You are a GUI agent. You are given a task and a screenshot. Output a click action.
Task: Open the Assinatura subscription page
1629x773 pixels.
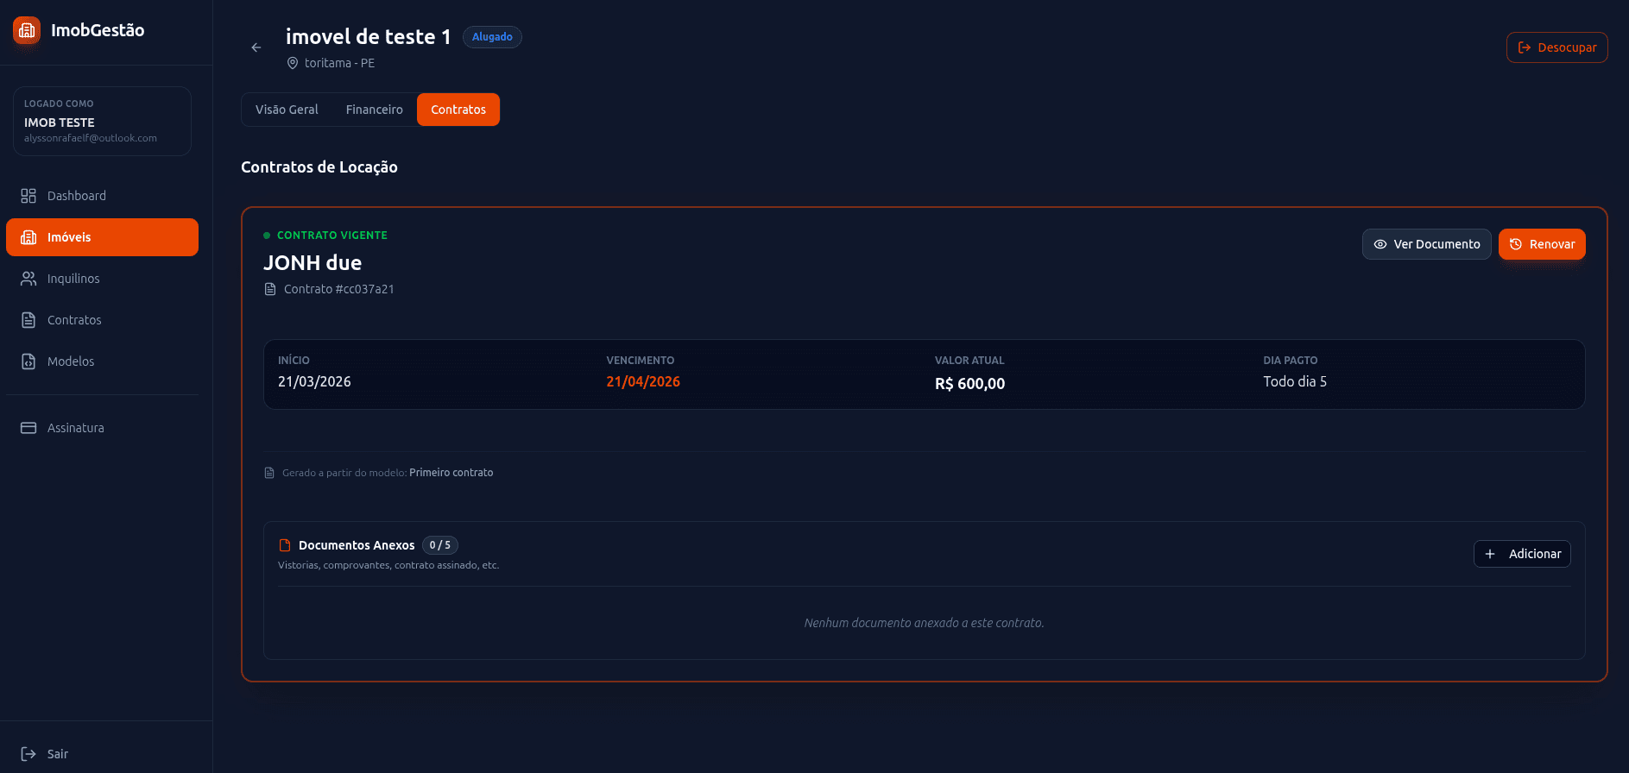point(75,428)
